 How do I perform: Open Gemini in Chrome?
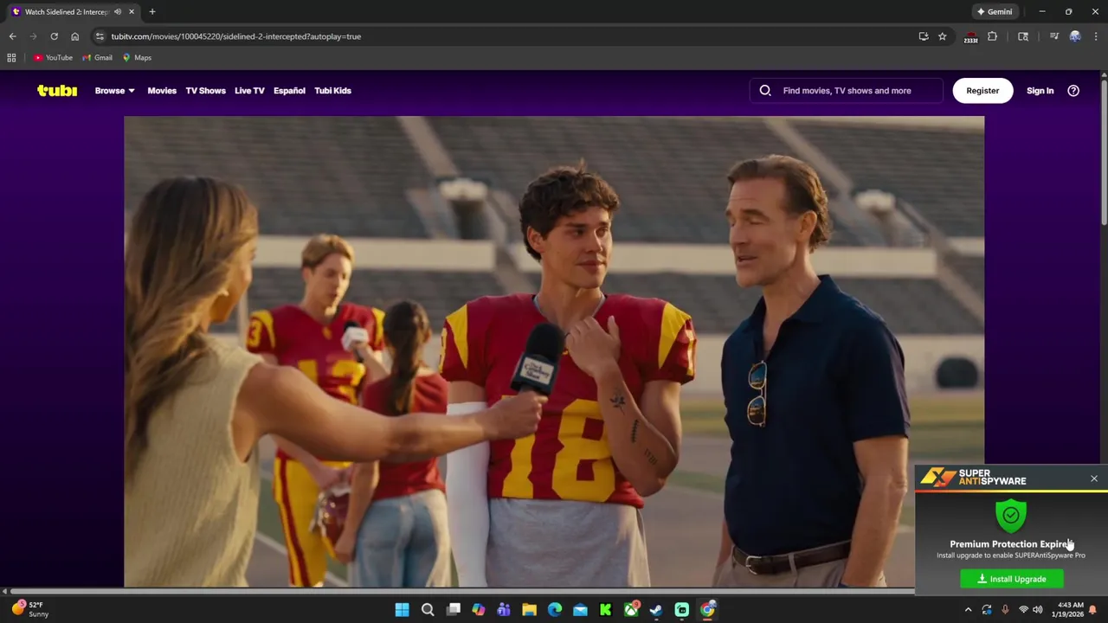995,11
